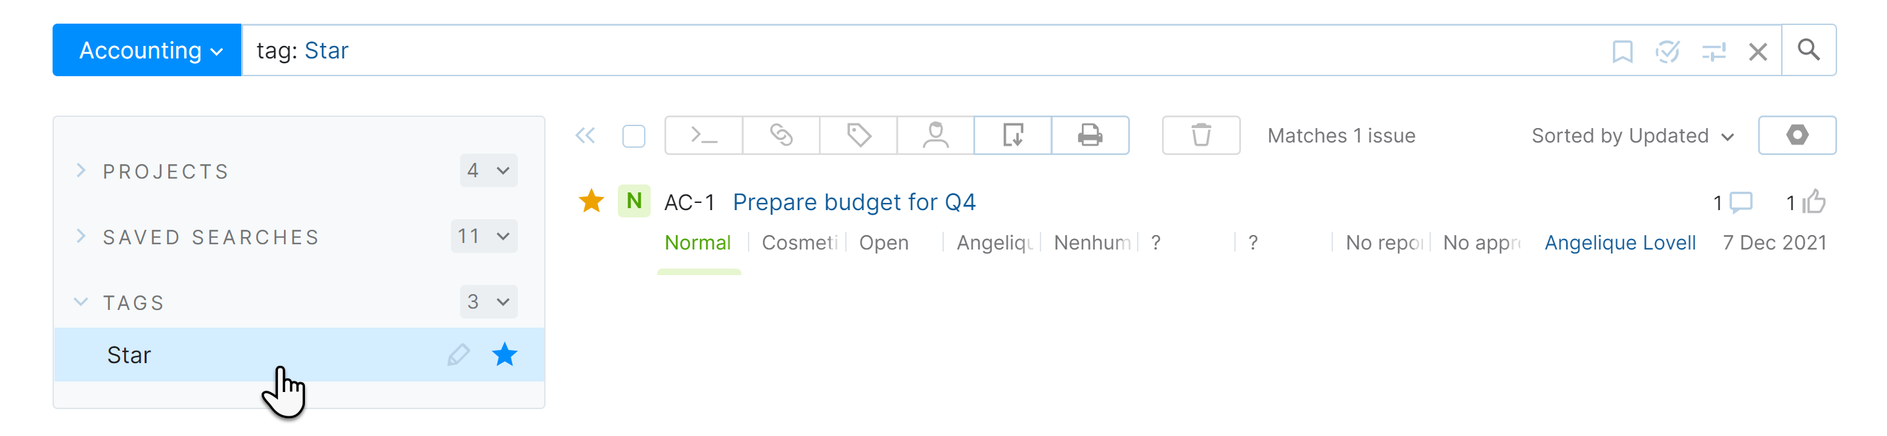Click the link issues icon in the toolbar

780,135
